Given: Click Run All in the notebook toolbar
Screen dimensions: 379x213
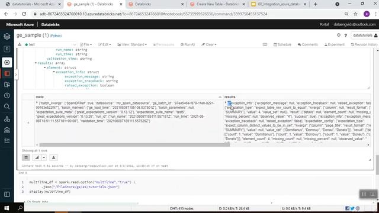Looking at the screenshot, I should point(188,44).
